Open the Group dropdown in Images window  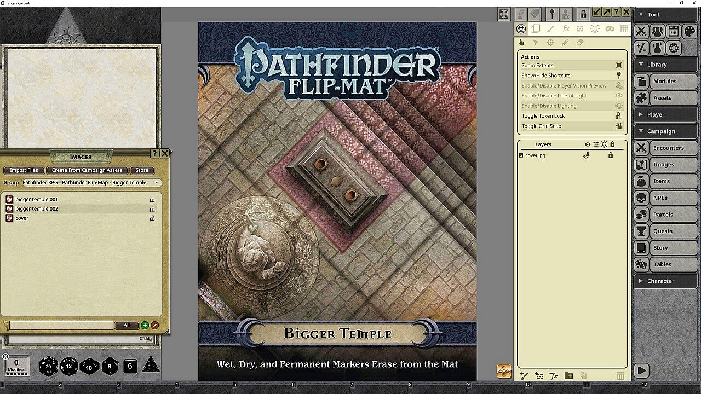coord(91,183)
